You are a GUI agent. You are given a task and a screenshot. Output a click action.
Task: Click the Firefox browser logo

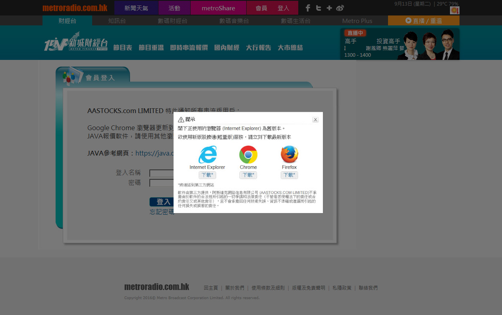click(x=289, y=154)
